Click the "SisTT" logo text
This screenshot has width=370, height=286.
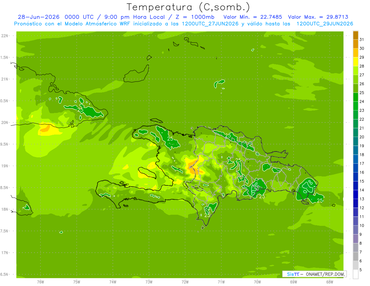(x=293, y=274)
